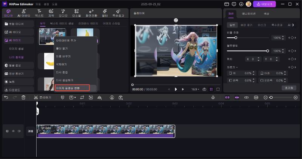Open the 필터 filters tool
The image size is (302, 159).
pos(105,13)
